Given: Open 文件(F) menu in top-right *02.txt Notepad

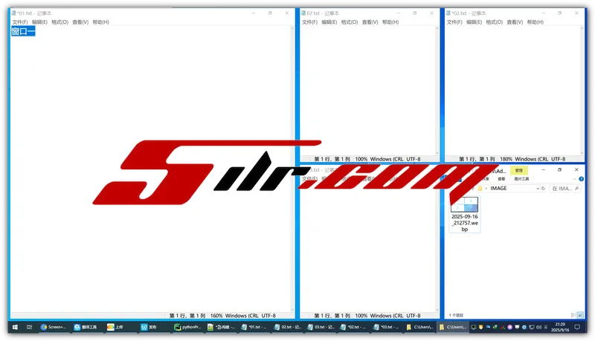Looking at the screenshot, I should click(x=454, y=22).
